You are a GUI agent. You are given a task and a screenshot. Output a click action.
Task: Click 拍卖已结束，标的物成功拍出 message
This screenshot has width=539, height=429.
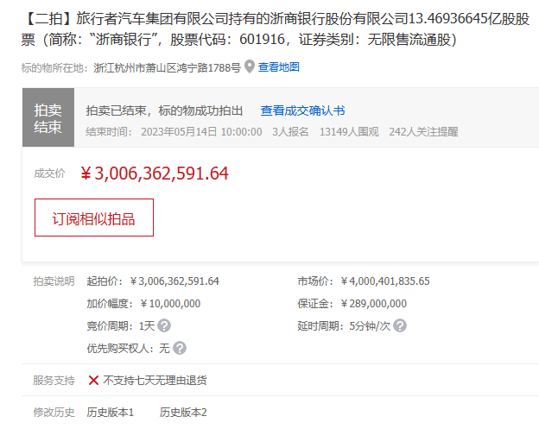pos(164,110)
